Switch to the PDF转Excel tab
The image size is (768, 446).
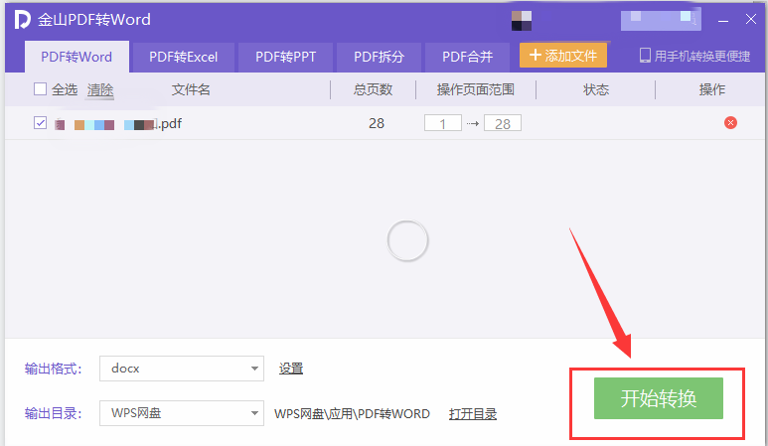(x=183, y=57)
